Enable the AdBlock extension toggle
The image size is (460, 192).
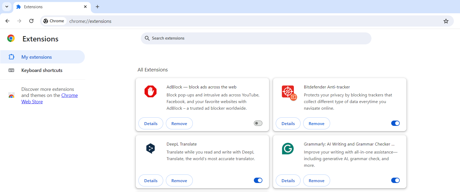click(258, 123)
